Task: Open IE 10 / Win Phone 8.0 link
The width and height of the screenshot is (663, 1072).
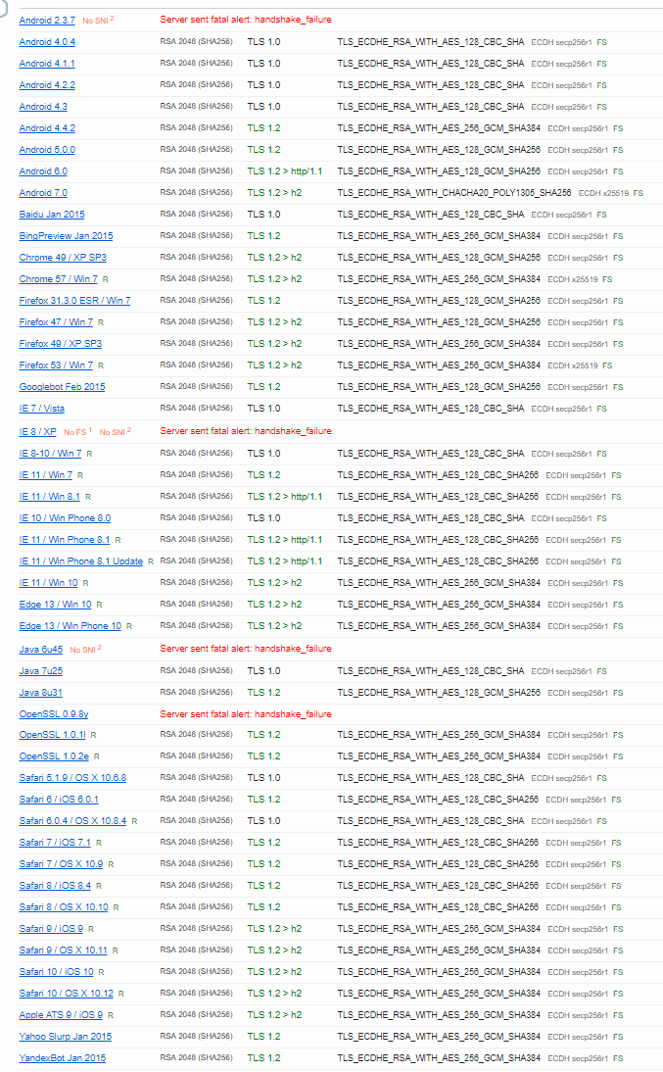Action: point(65,518)
